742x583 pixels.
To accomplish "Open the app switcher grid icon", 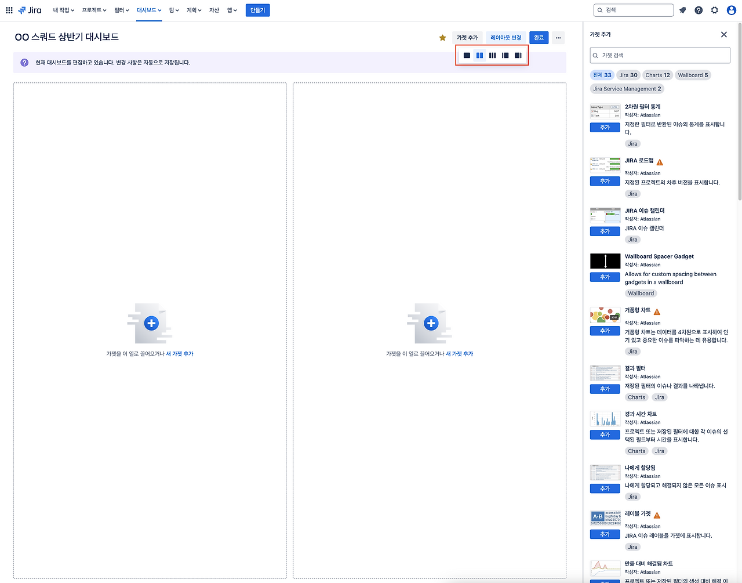I will 9,10.
